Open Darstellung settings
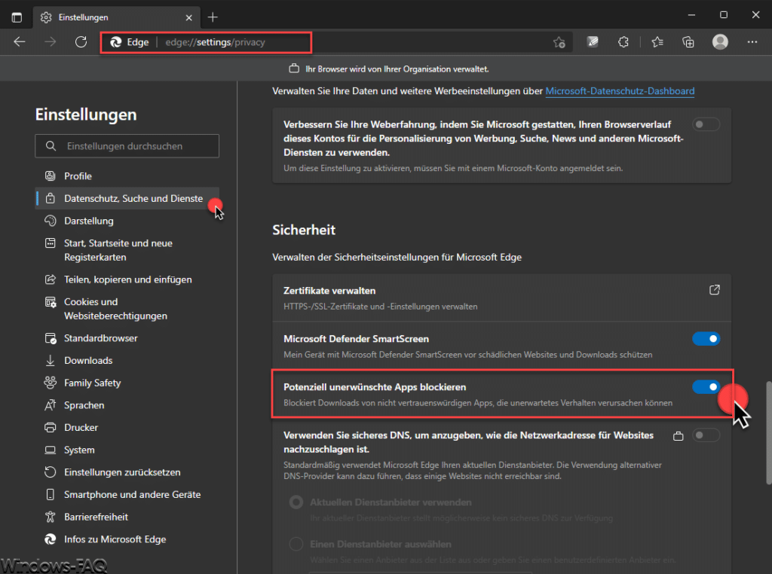 tap(127, 221)
